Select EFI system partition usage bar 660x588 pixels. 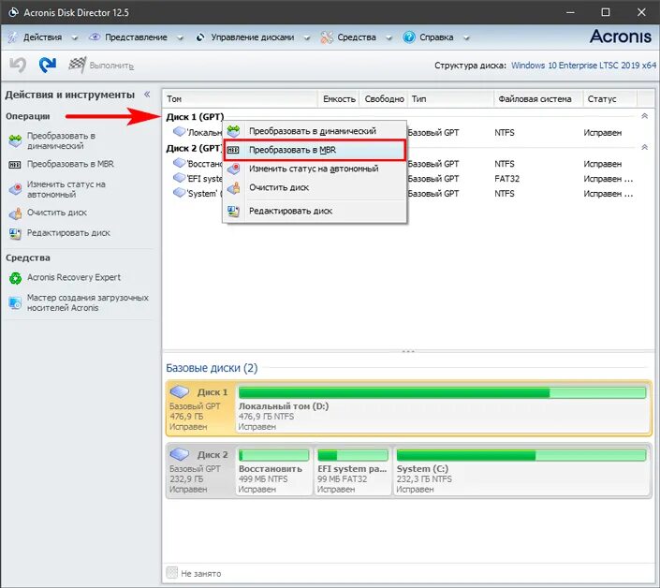[353, 455]
